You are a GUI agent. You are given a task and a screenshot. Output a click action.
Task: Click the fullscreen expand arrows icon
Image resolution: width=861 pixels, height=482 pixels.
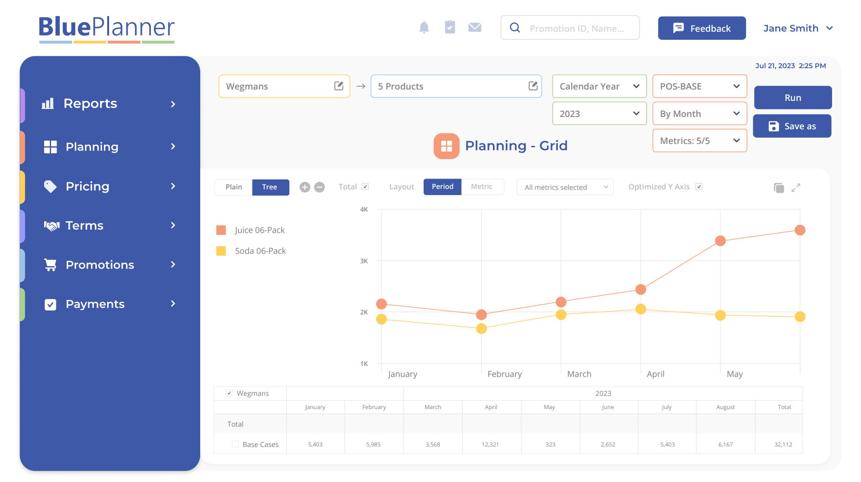[x=796, y=187]
